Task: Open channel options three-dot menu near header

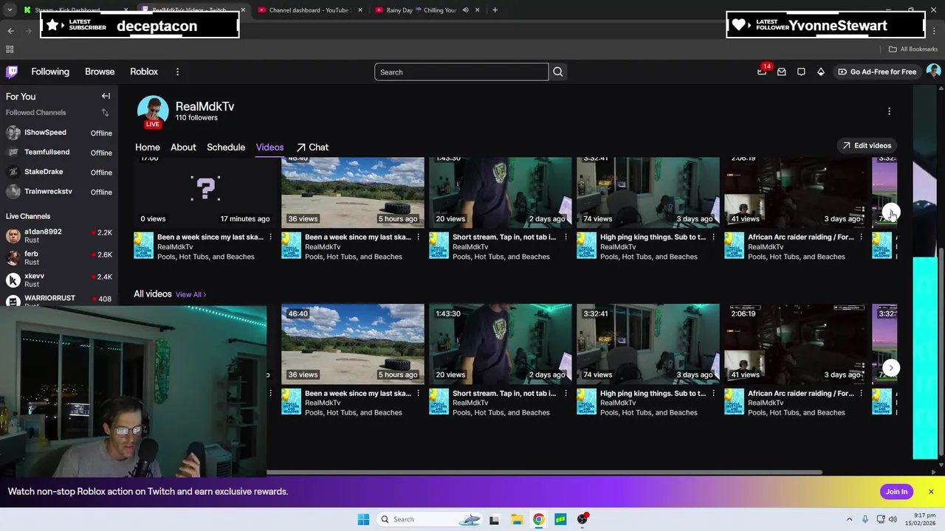Action: point(889,111)
